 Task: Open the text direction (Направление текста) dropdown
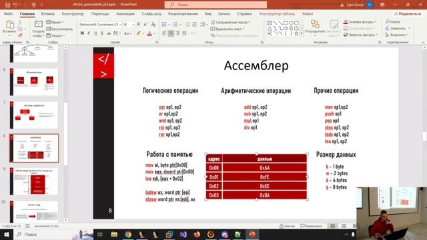tap(230, 22)
